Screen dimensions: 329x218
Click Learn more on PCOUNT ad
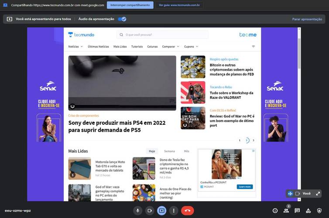[x=245, y=187]
